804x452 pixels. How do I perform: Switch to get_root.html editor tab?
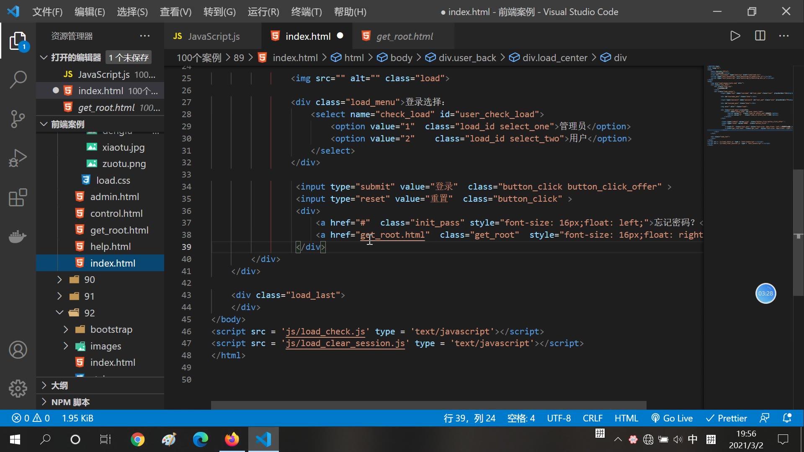pos(404,36)
